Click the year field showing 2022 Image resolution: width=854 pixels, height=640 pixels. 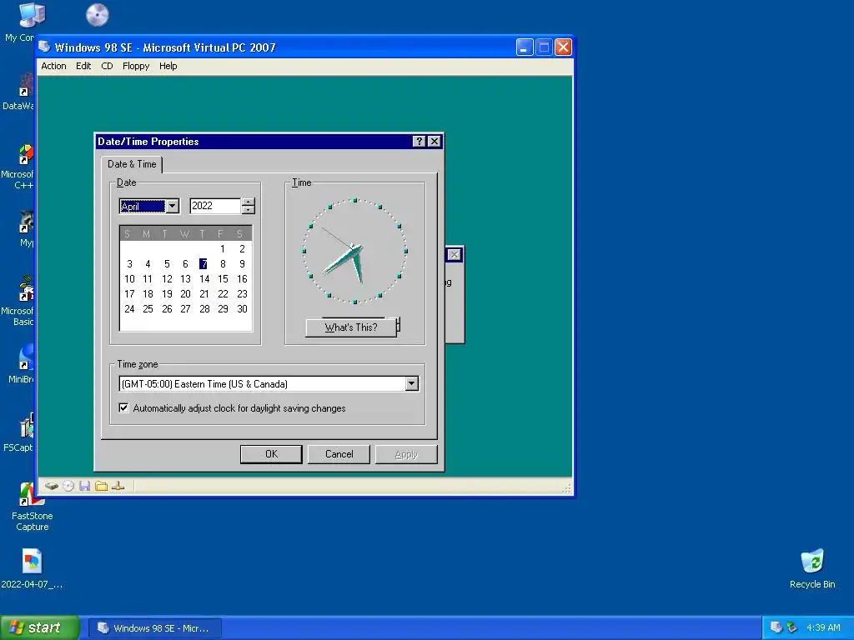pos(215,206)
